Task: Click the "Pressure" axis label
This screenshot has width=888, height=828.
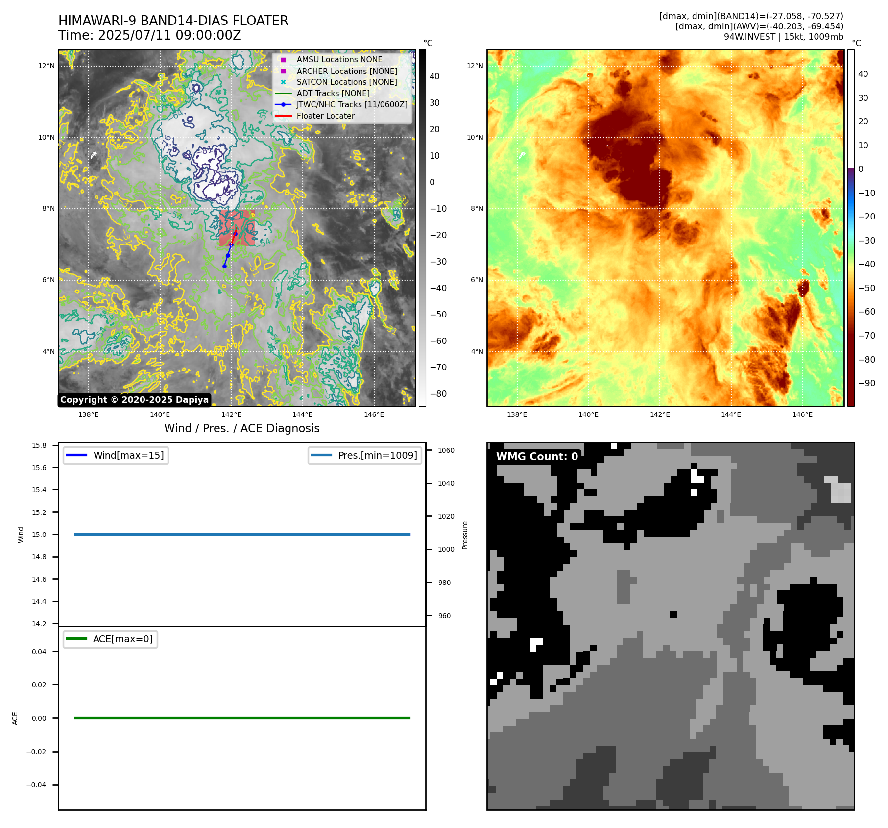Action: pyautogui.click(x=465, y=535)
